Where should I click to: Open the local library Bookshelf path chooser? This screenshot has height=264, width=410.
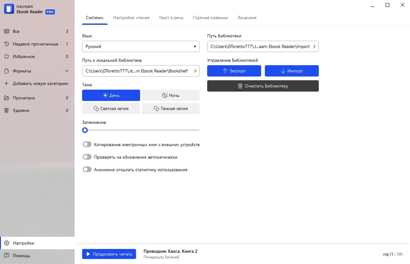(141, 71)
